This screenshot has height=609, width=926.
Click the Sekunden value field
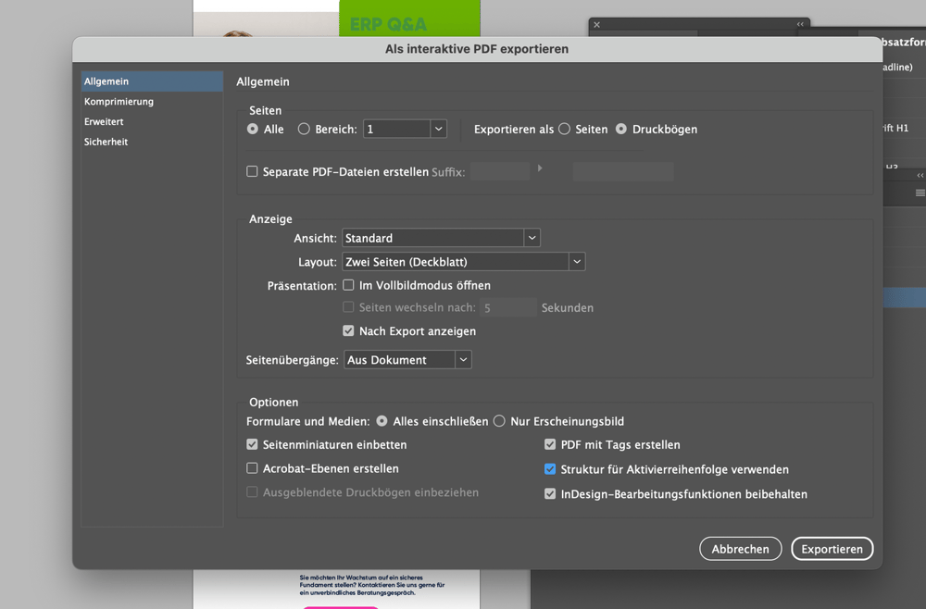507,307
